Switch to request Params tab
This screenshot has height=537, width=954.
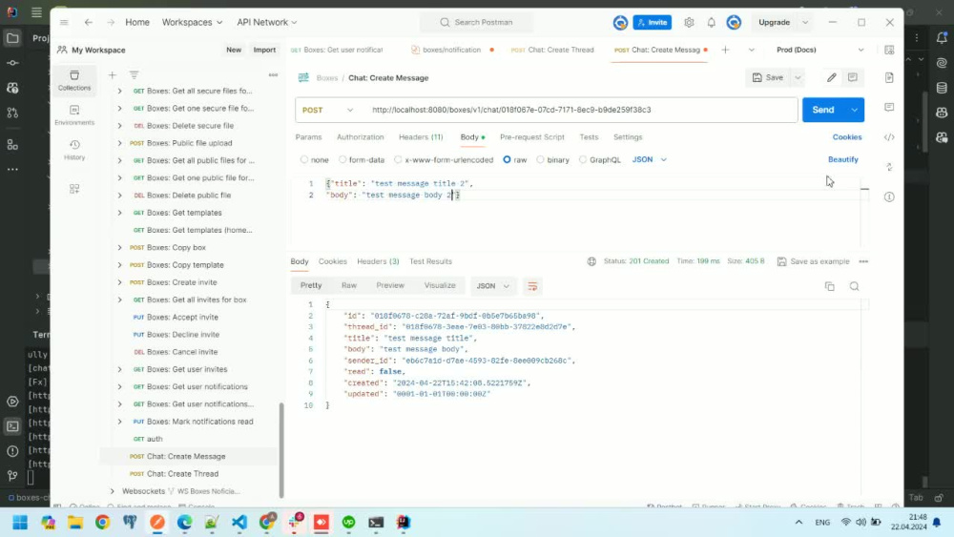(x=308, y=137)
